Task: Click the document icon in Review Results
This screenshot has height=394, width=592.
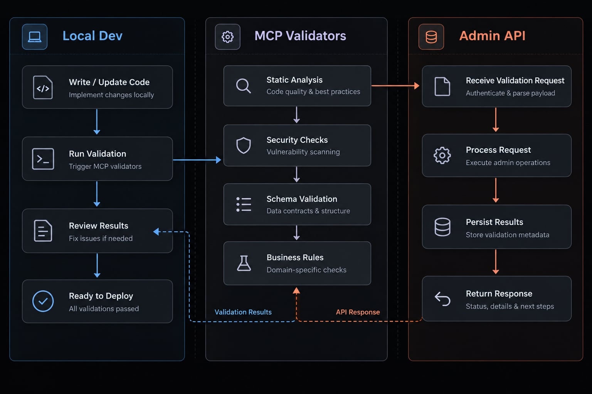Action: tap(43, 231)
